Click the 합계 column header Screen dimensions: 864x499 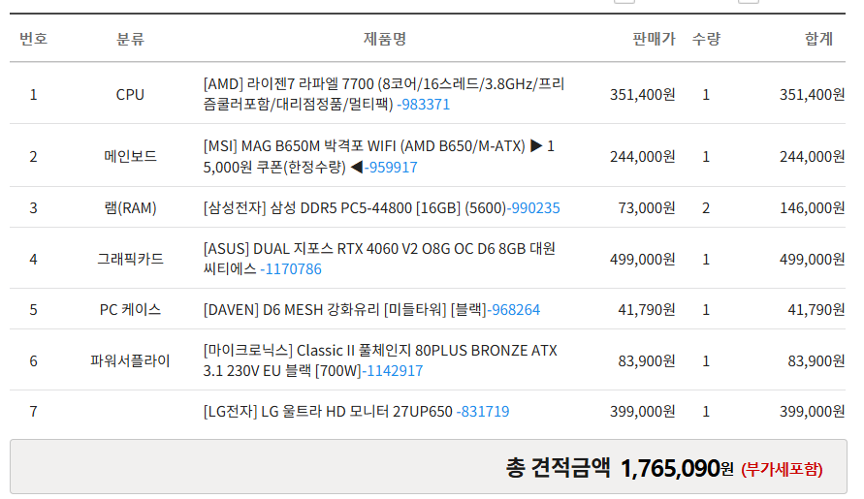(818, 39)
